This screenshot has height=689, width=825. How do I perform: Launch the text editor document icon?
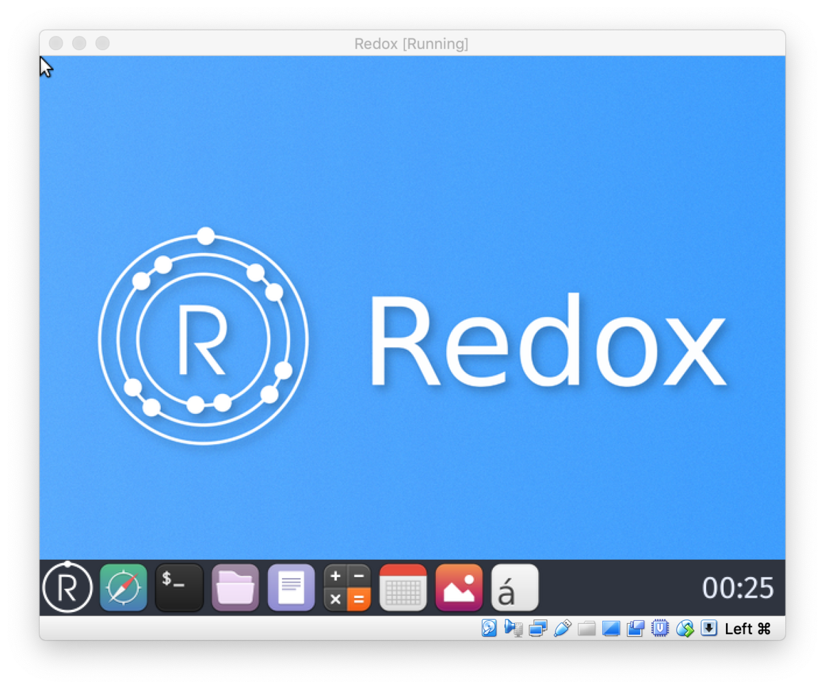(291, 587)
